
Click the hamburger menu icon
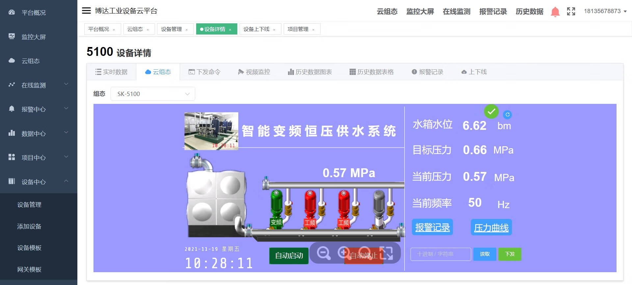(86, 11)
